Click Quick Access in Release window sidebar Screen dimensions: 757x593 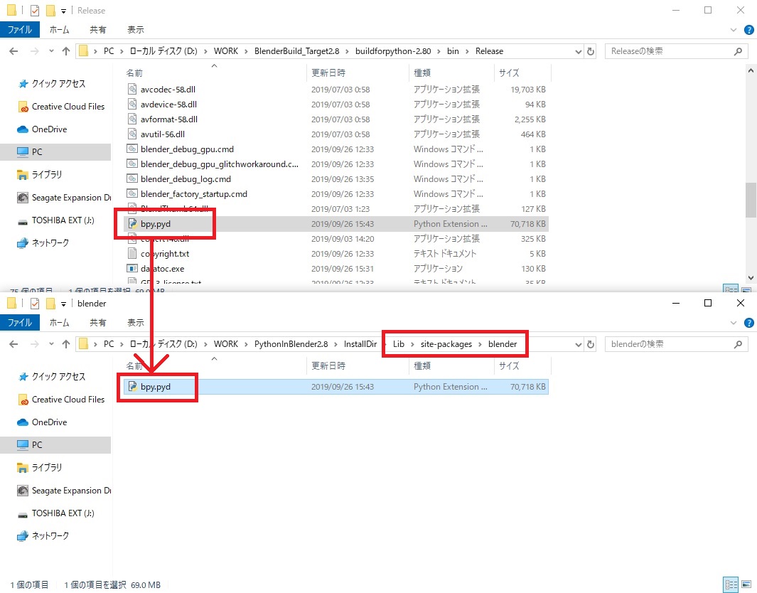click(x=52, y=83)
